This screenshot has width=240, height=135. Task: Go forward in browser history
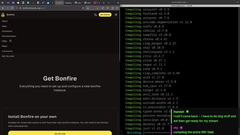click(x=7, y=8)
